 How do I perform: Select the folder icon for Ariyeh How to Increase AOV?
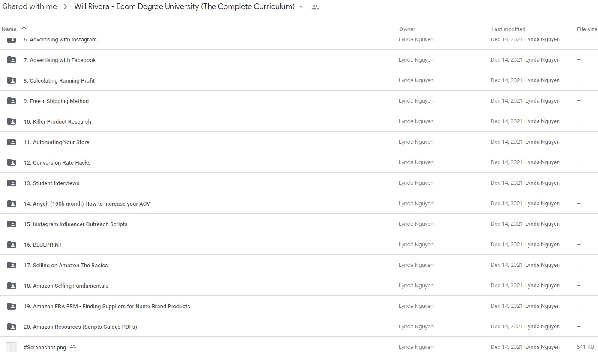12,204
